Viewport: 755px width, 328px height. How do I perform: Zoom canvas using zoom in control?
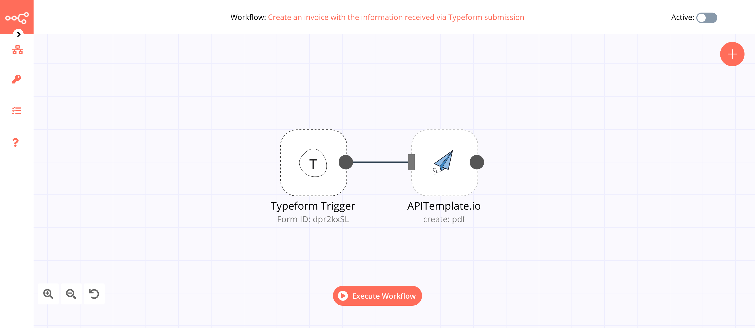[48, 293]
